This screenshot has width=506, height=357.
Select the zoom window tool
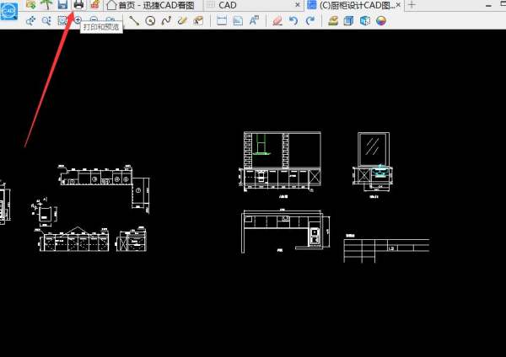(62, 21)
